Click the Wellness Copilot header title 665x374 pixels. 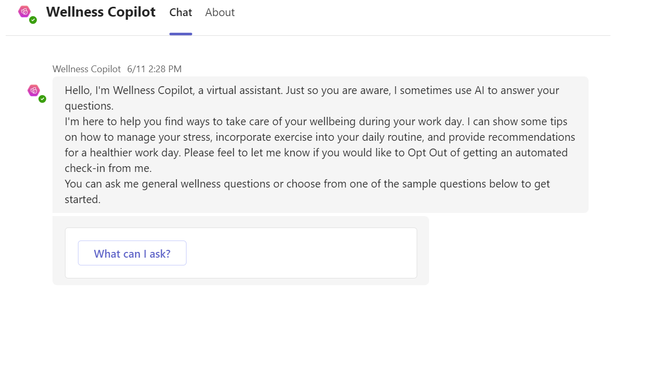tap(101, 12)
